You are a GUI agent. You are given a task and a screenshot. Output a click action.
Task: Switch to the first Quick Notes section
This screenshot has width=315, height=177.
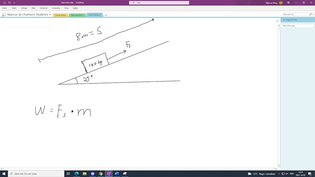coord(61,15)
